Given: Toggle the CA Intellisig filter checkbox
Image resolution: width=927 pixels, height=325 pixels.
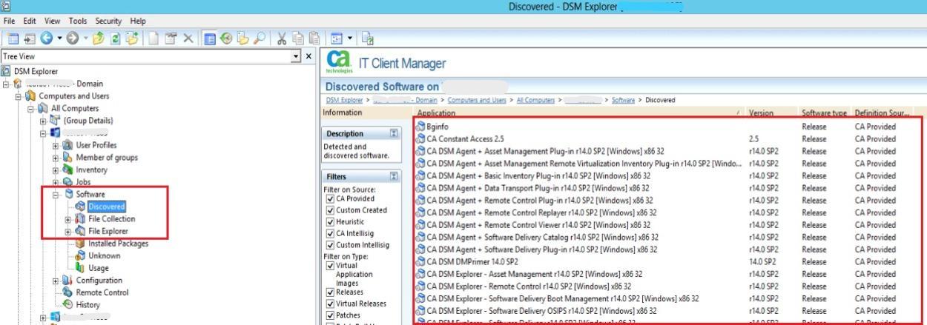Looking at the screenshot, I should [330, 233].
